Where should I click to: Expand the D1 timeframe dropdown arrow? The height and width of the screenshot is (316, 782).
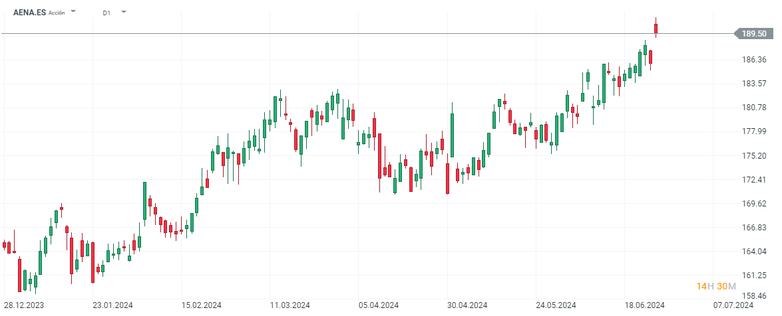tap(124, 12)
